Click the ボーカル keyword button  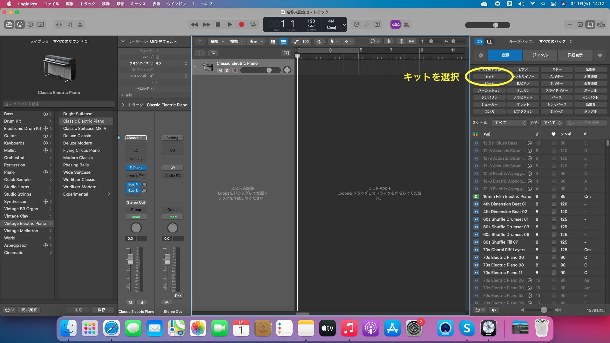click(x=590, y=91)
